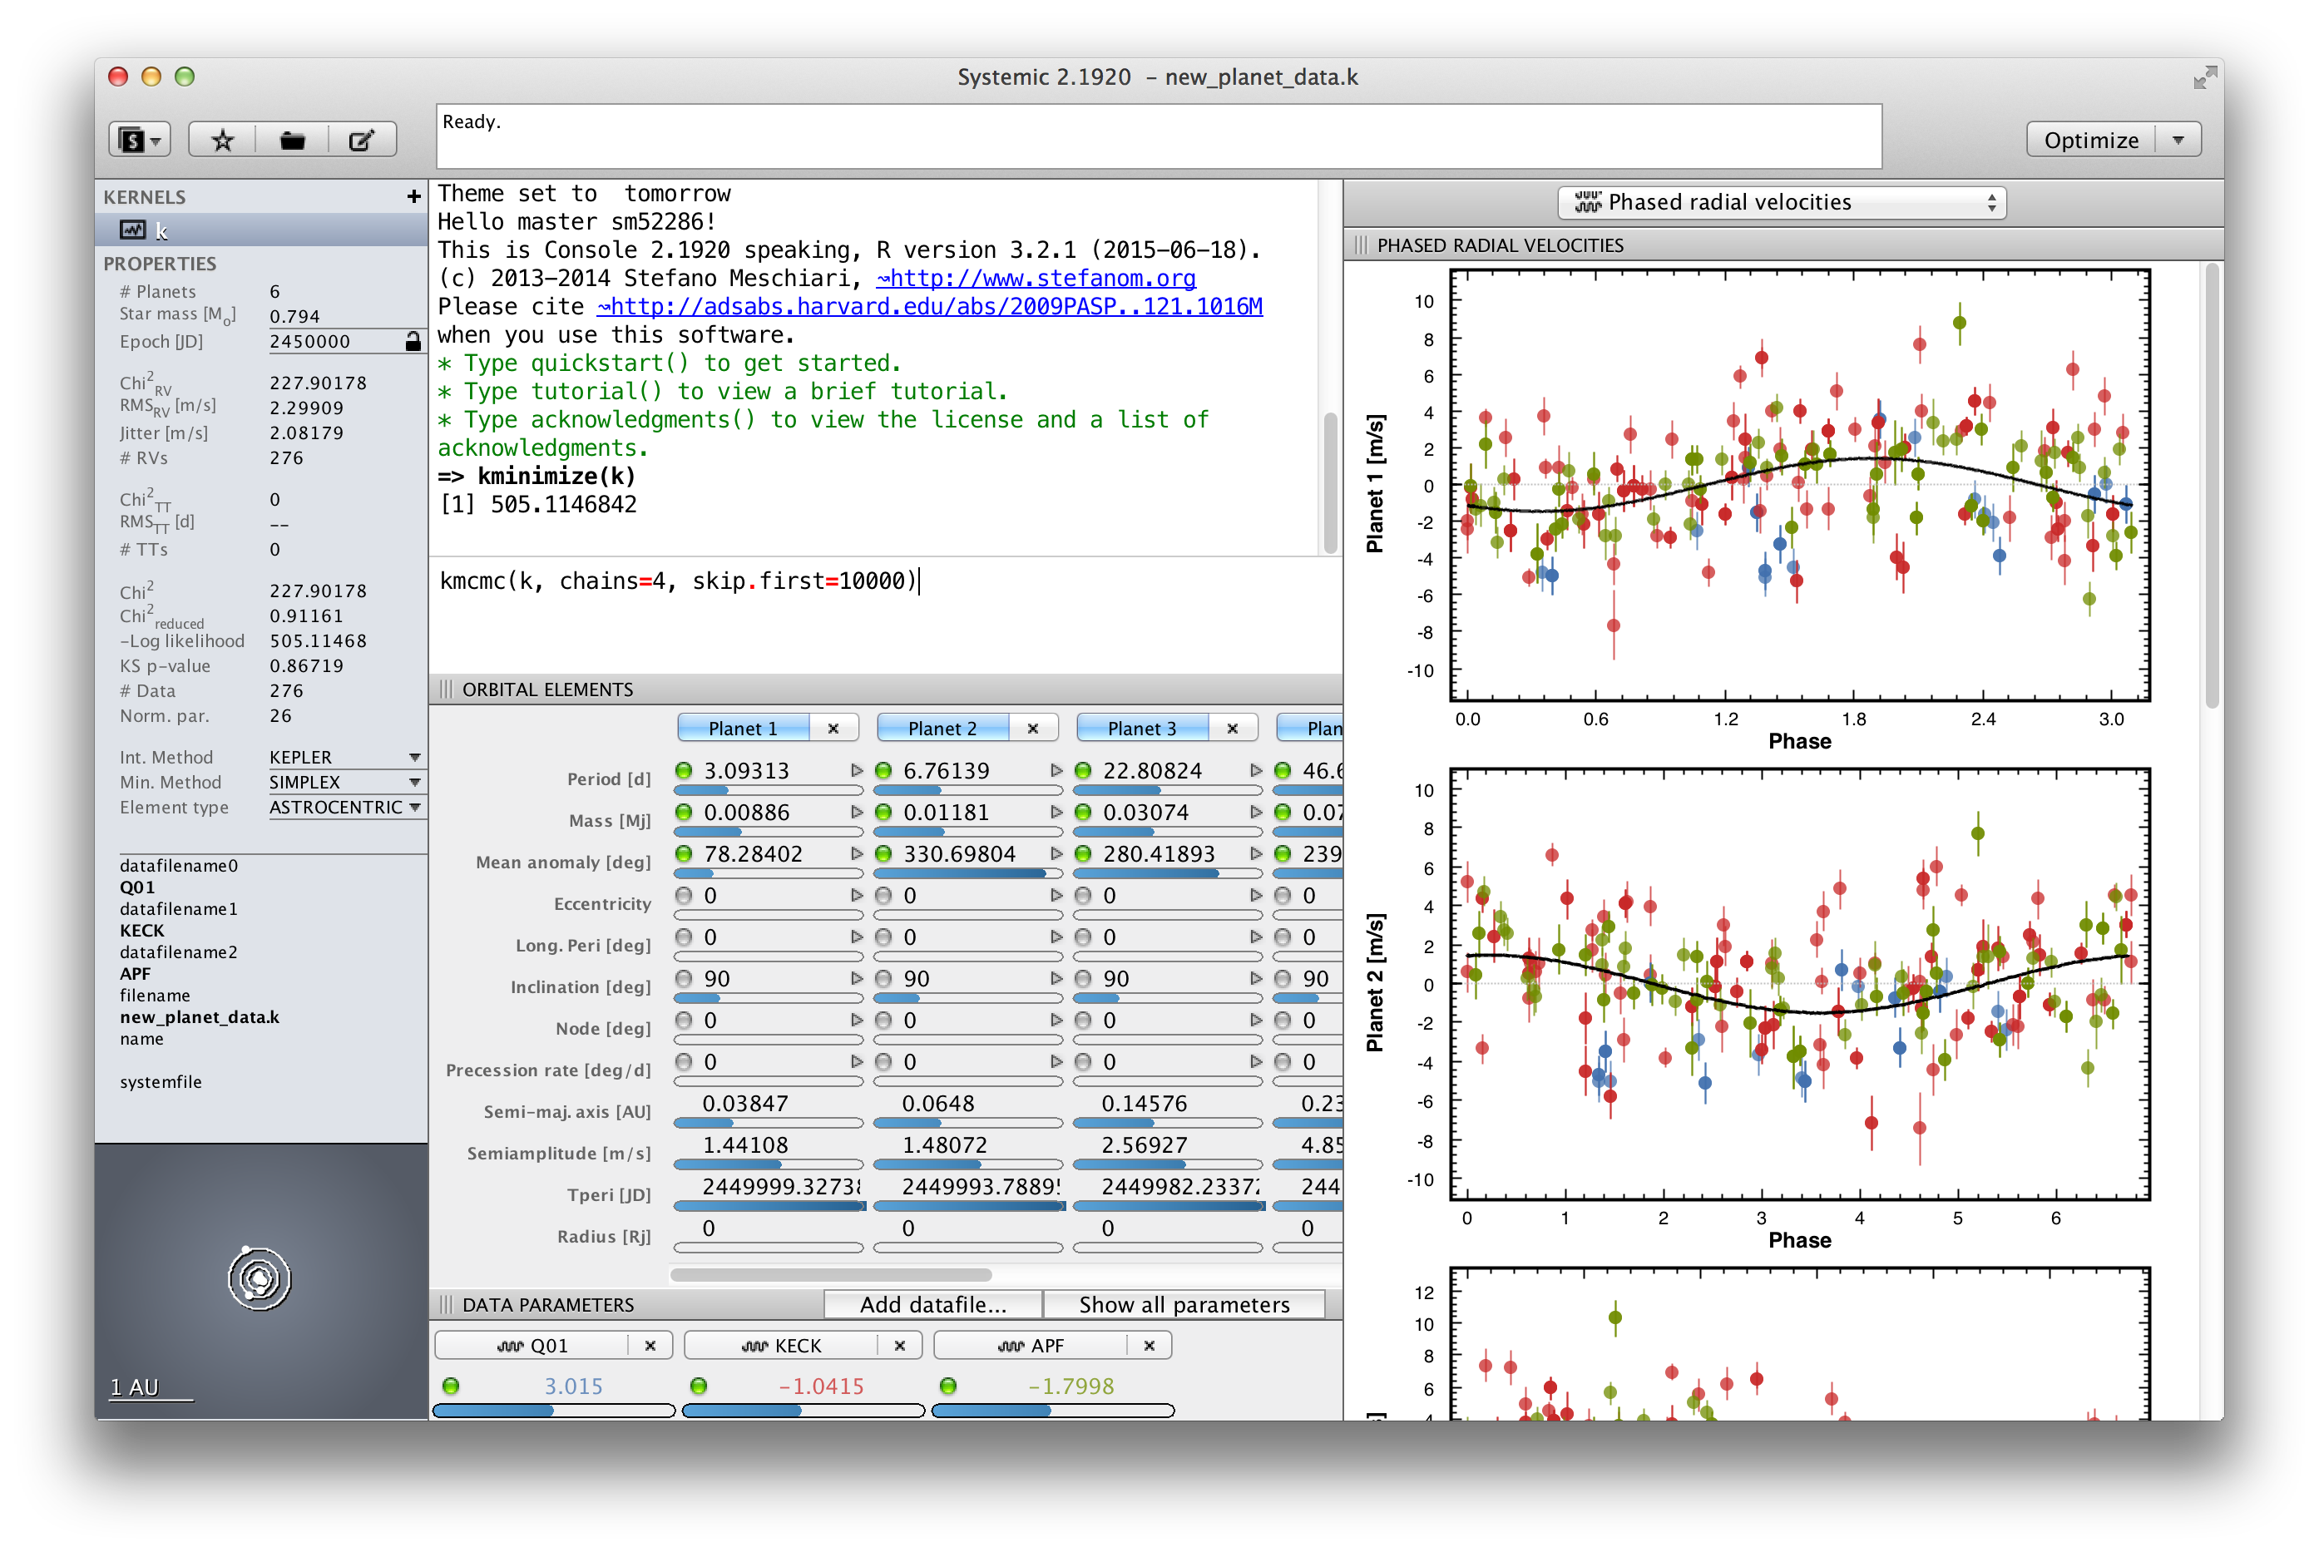
Task: Toggle the Q01 offset green indicator
Action: (x=452, y=1386)
